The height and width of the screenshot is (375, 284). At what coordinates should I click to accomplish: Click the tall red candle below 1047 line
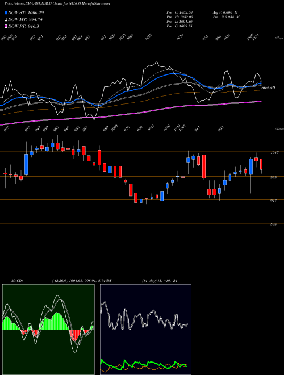pos(204,166)
